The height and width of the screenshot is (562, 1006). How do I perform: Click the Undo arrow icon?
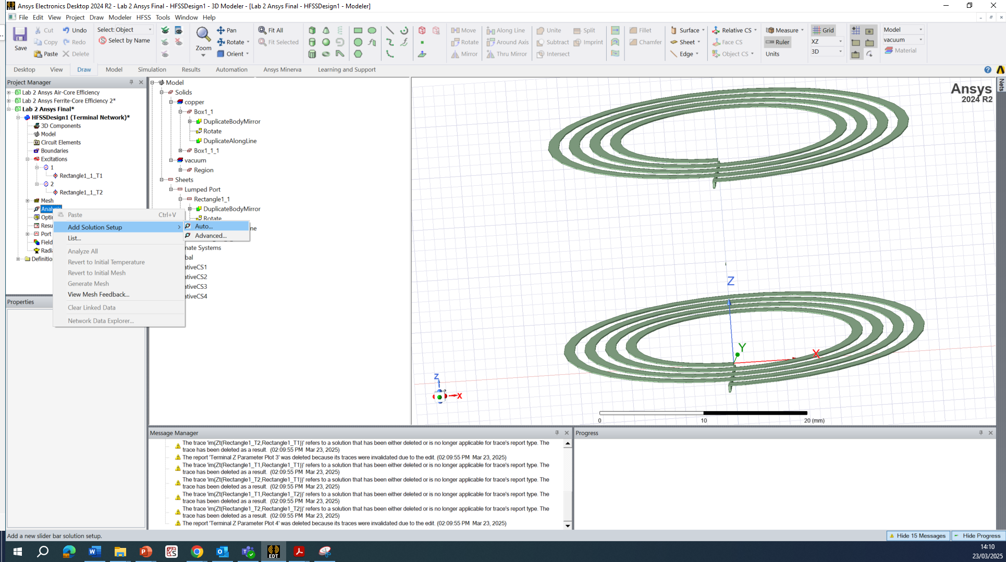tap(66, 30)
